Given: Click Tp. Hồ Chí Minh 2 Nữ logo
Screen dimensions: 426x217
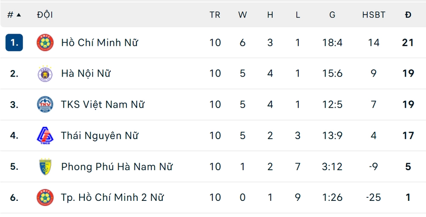Looking at the screenshot, I should point(45,197).
